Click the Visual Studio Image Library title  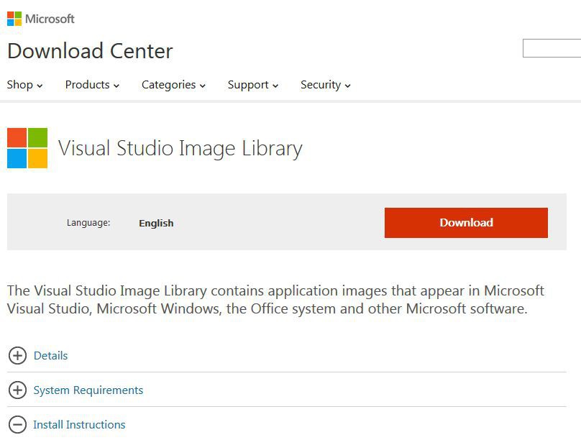click(180, 148)
